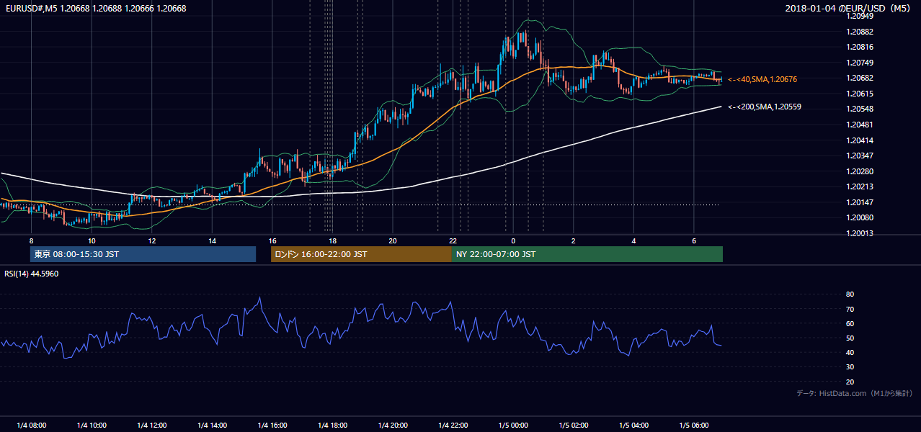Click the 1/4 10:00 time axis label
Screen dimensions: 921x432
(x=92, y=425)
